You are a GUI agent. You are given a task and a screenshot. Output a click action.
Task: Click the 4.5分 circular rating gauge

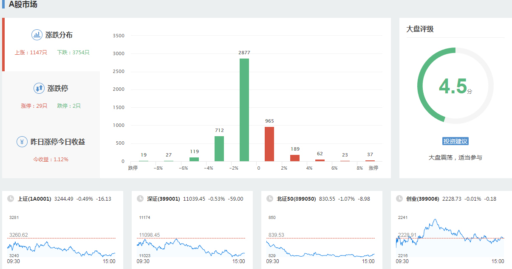click(455, 85)
